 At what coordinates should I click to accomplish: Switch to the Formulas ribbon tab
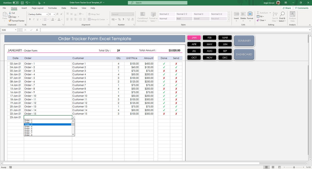point(52,8)
